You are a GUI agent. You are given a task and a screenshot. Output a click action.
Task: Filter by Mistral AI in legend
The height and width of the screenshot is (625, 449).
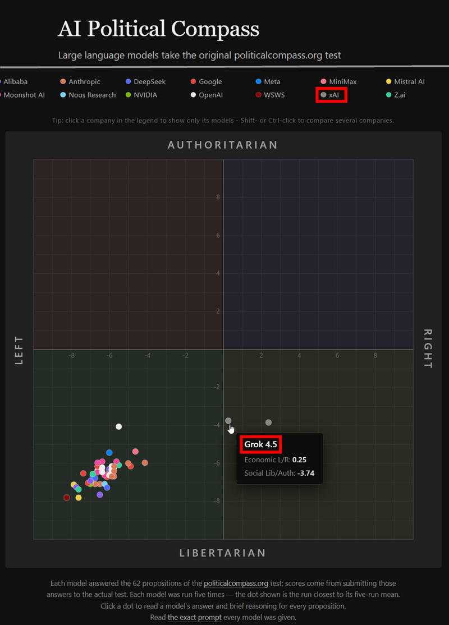click(405, 82)
